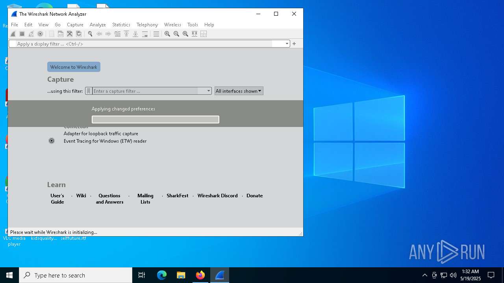Viewport: 504px width, 283px height.
Task: Open Wireshark Discord link
Action: pos(218,195)
